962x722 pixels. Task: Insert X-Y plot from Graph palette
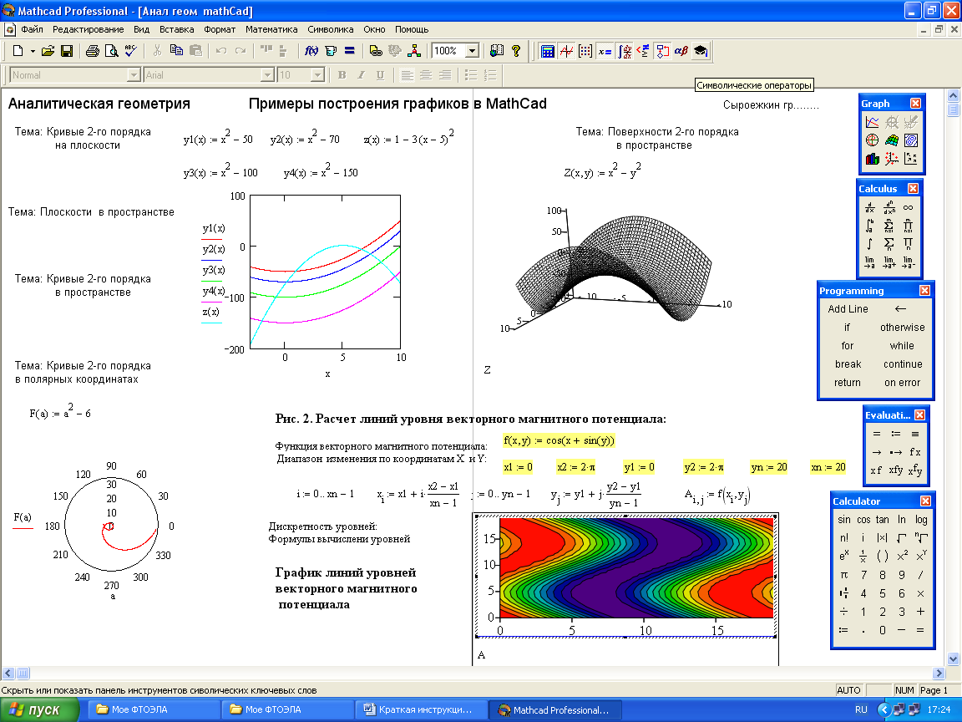pyautogui.click(x=872, y=122)
